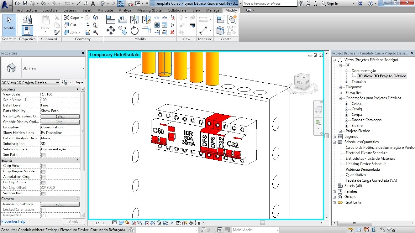Click the Type Properties icon in Properties panel
Viewport: 415px width, 233px height.
(x=27, y=19)
